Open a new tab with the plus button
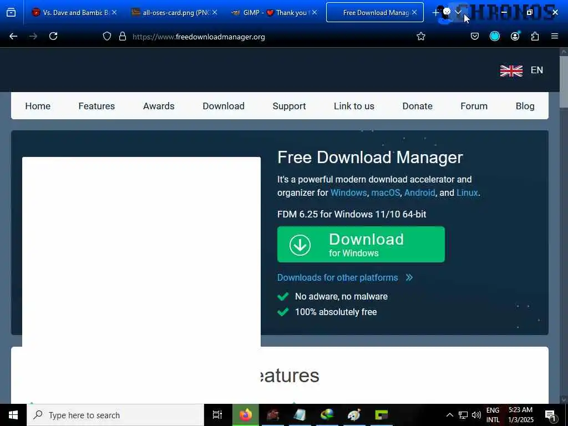Screen dimensions: 568x426 [x=435, y=13]
